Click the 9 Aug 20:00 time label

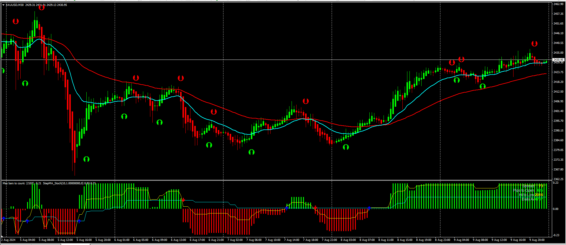537,240
